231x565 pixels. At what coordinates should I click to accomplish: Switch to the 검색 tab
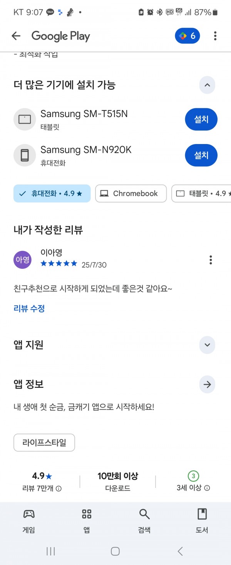pyautogui.click(x=144, y=521)
